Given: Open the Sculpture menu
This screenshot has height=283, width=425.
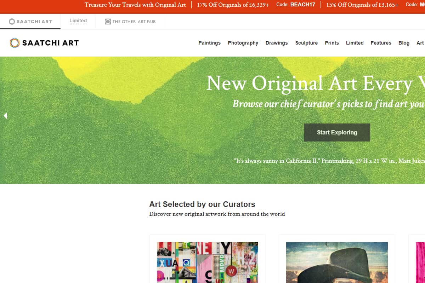Looking at the screenshot, I should tap(306, 43).
